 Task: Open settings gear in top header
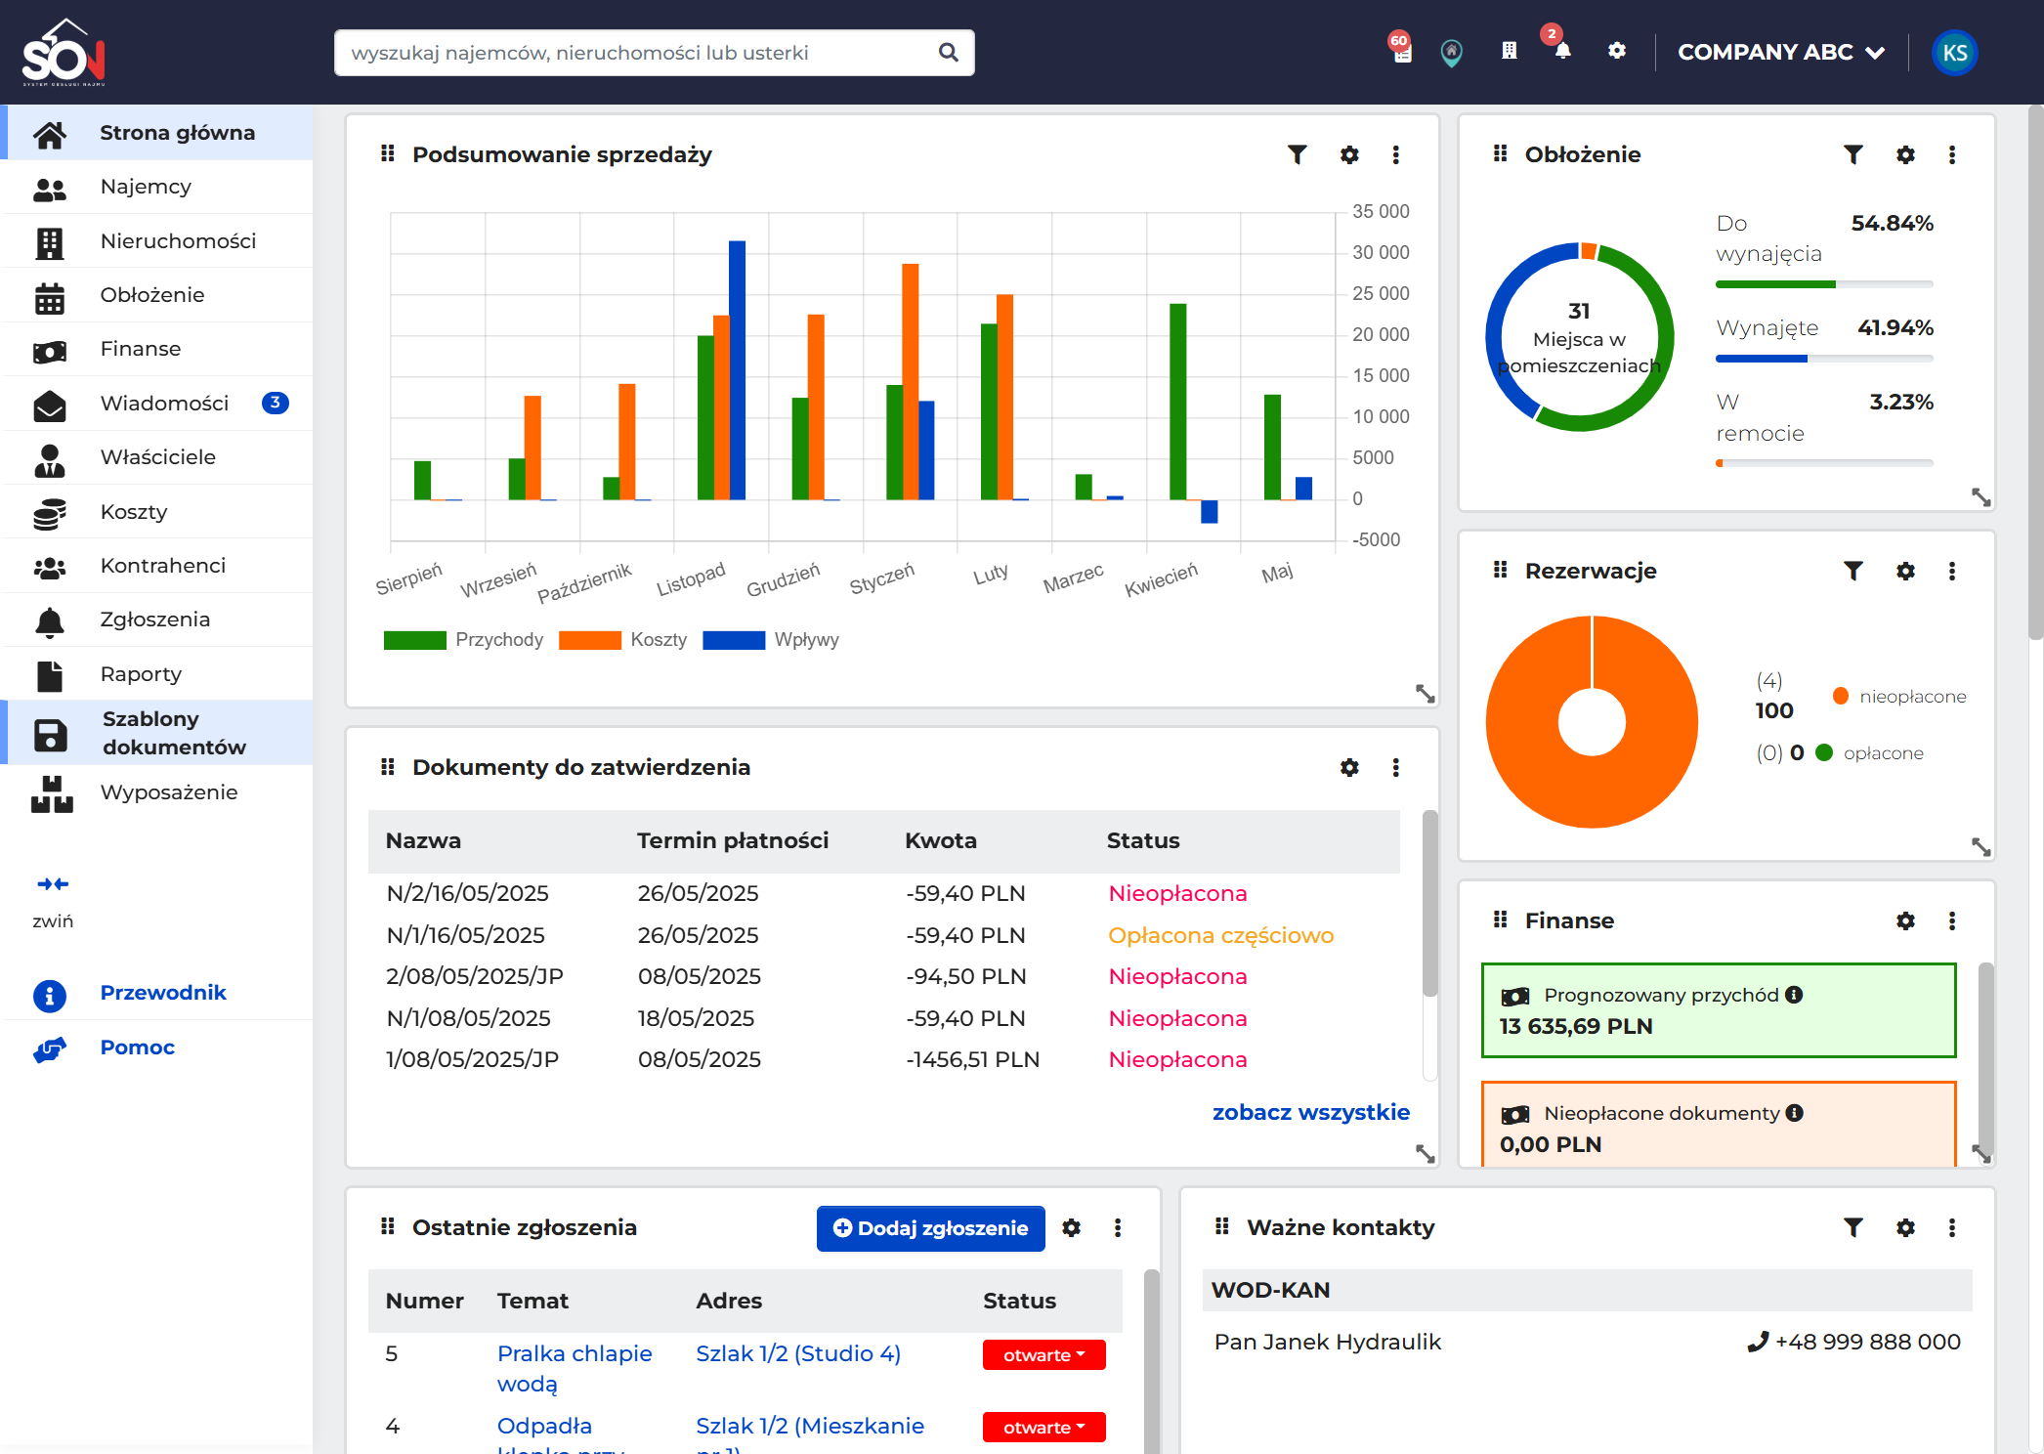1617,51
